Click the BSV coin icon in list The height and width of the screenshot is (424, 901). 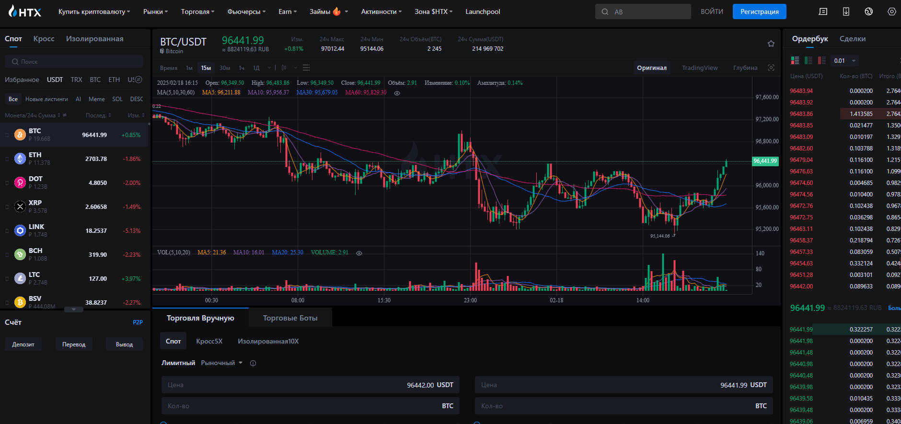(x=20, y=302)
